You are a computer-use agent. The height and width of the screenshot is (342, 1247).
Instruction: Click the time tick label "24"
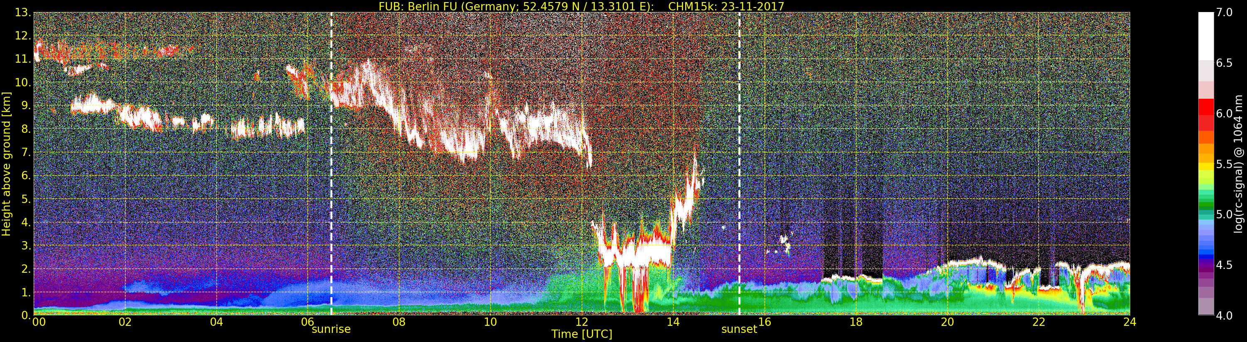[1130, 322]
